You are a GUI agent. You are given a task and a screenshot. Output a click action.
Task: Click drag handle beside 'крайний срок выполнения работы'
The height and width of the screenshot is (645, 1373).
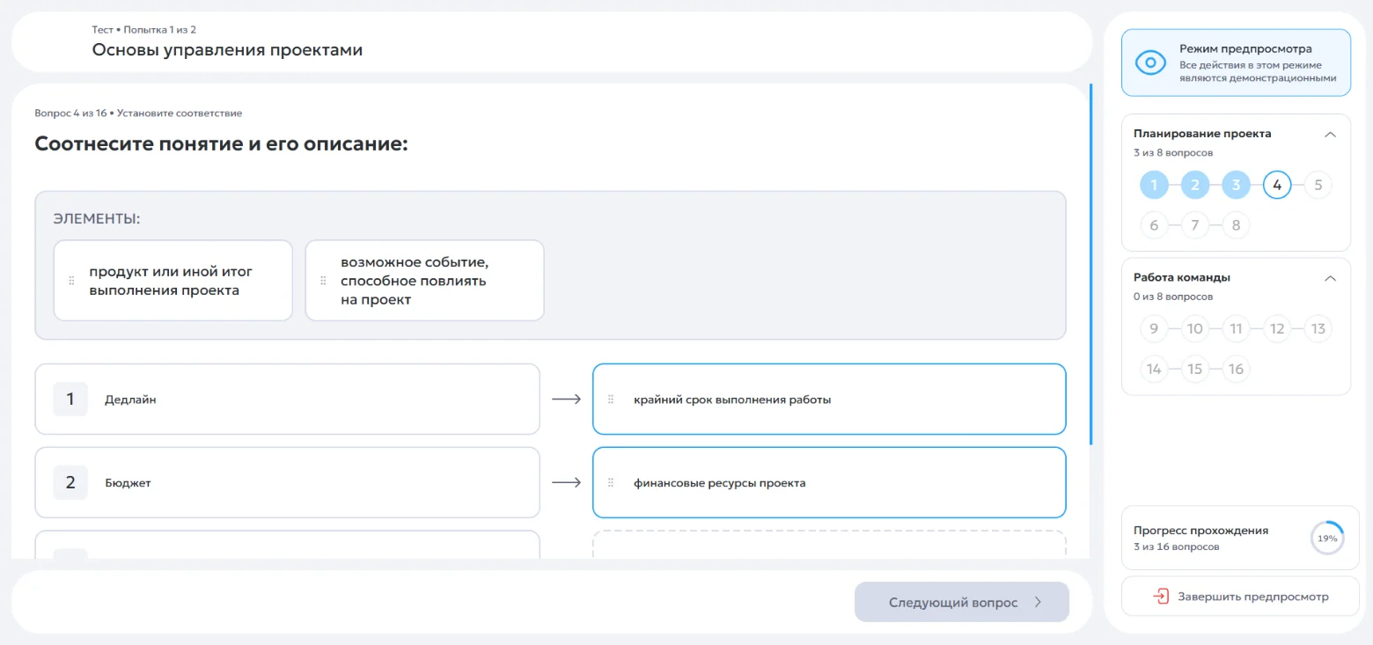click(x=611, y=399)
